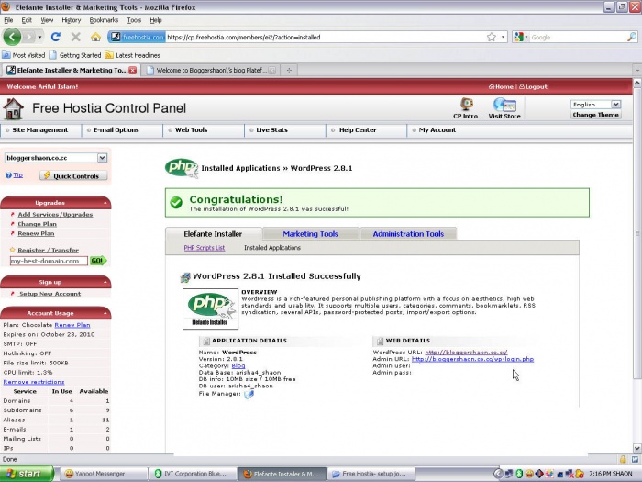Open the Web Tools menu

191,130
